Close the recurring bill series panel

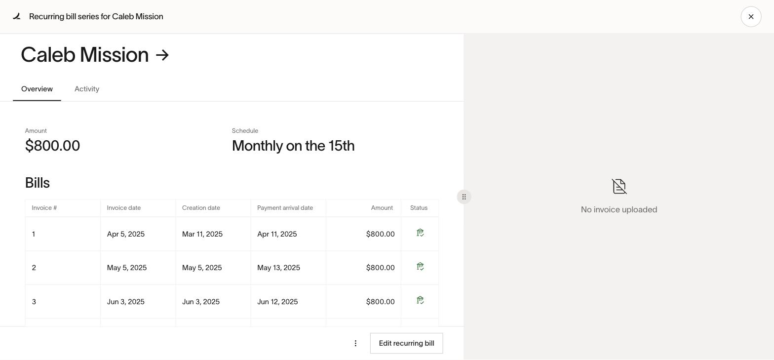click(751, 16)
